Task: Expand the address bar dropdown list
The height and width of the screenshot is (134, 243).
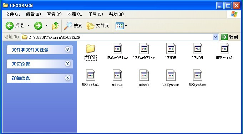Action: (216, 37)
